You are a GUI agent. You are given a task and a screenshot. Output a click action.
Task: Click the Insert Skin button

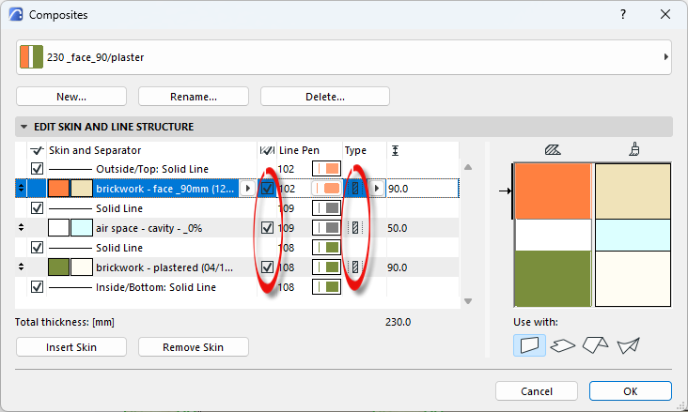coord(71,347)
